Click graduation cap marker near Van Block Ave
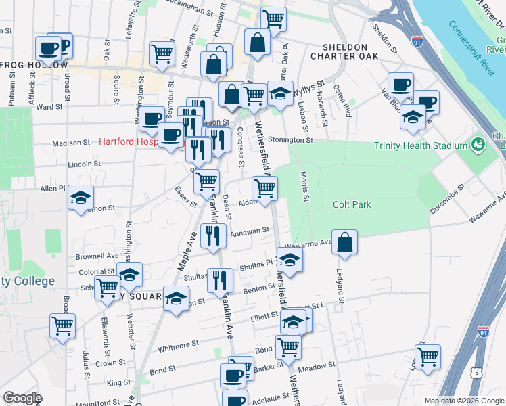The width and height of the screenshot is (506, 406). pyautogui.click(x=413, y=117)
